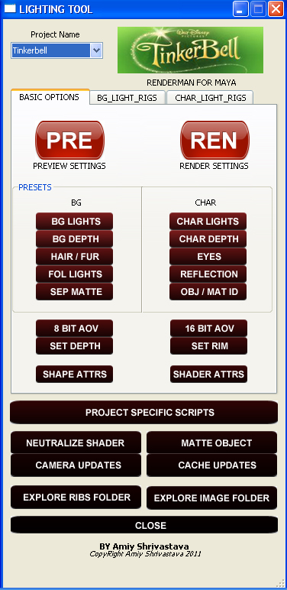The width and height of the screenshot is (287, 590).
Task: Switch to the CHAR_LIGHT_RIGS tab
Action: [x=211, y=99]
